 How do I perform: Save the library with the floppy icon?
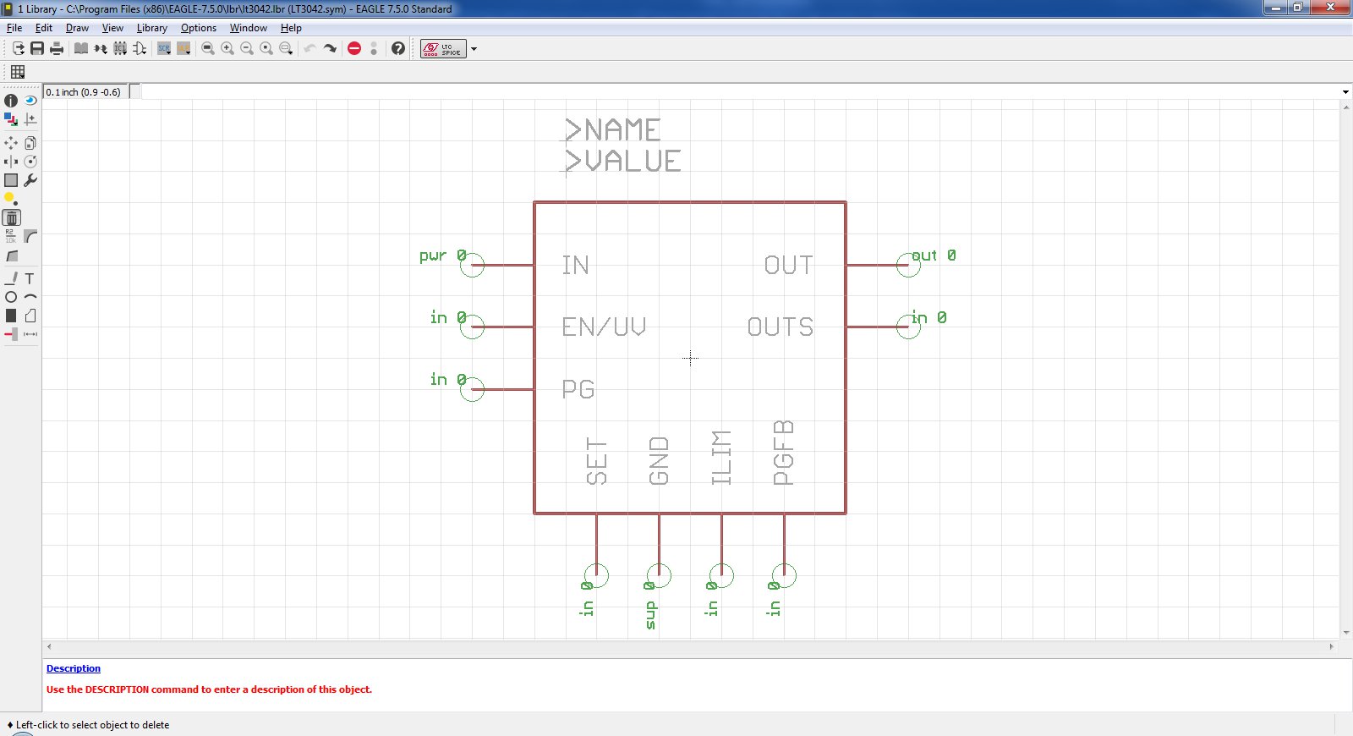(x=37, y=48)
